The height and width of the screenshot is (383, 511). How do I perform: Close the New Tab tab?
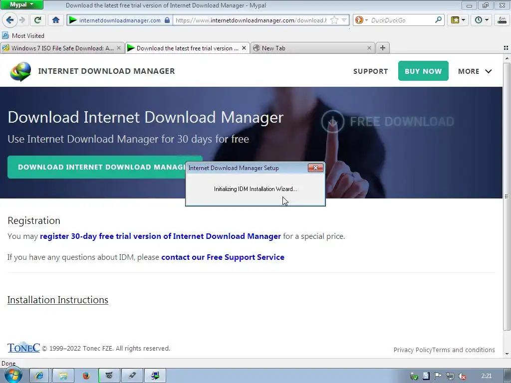click(369, 48)
